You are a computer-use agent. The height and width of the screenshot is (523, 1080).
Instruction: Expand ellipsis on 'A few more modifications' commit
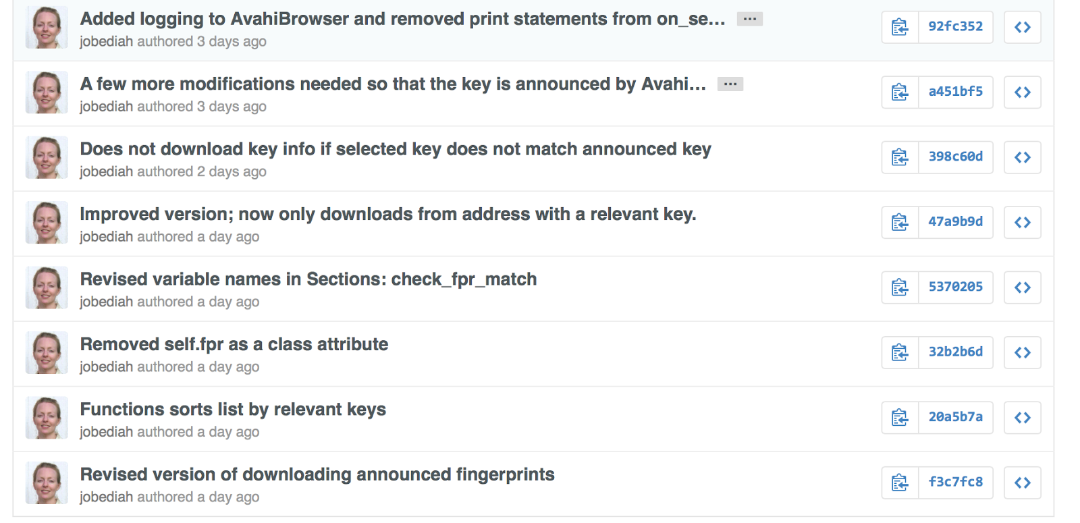point(730,84)
